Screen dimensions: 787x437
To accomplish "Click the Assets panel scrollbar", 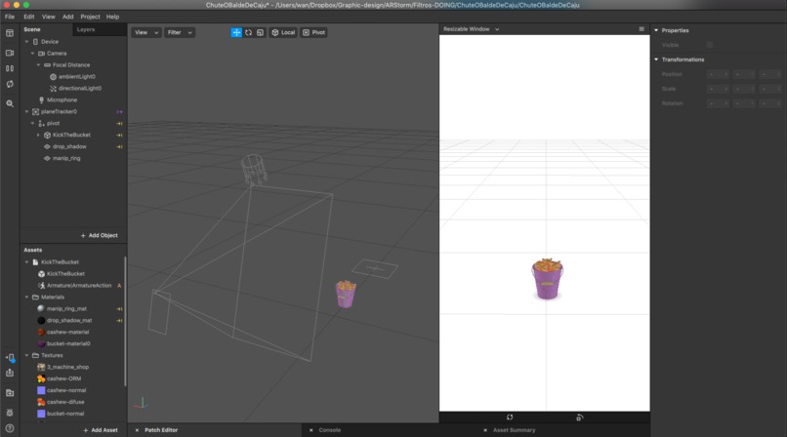I will click(125, 321).
